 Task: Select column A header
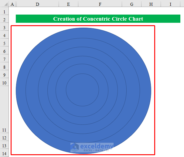click(12, 4)
